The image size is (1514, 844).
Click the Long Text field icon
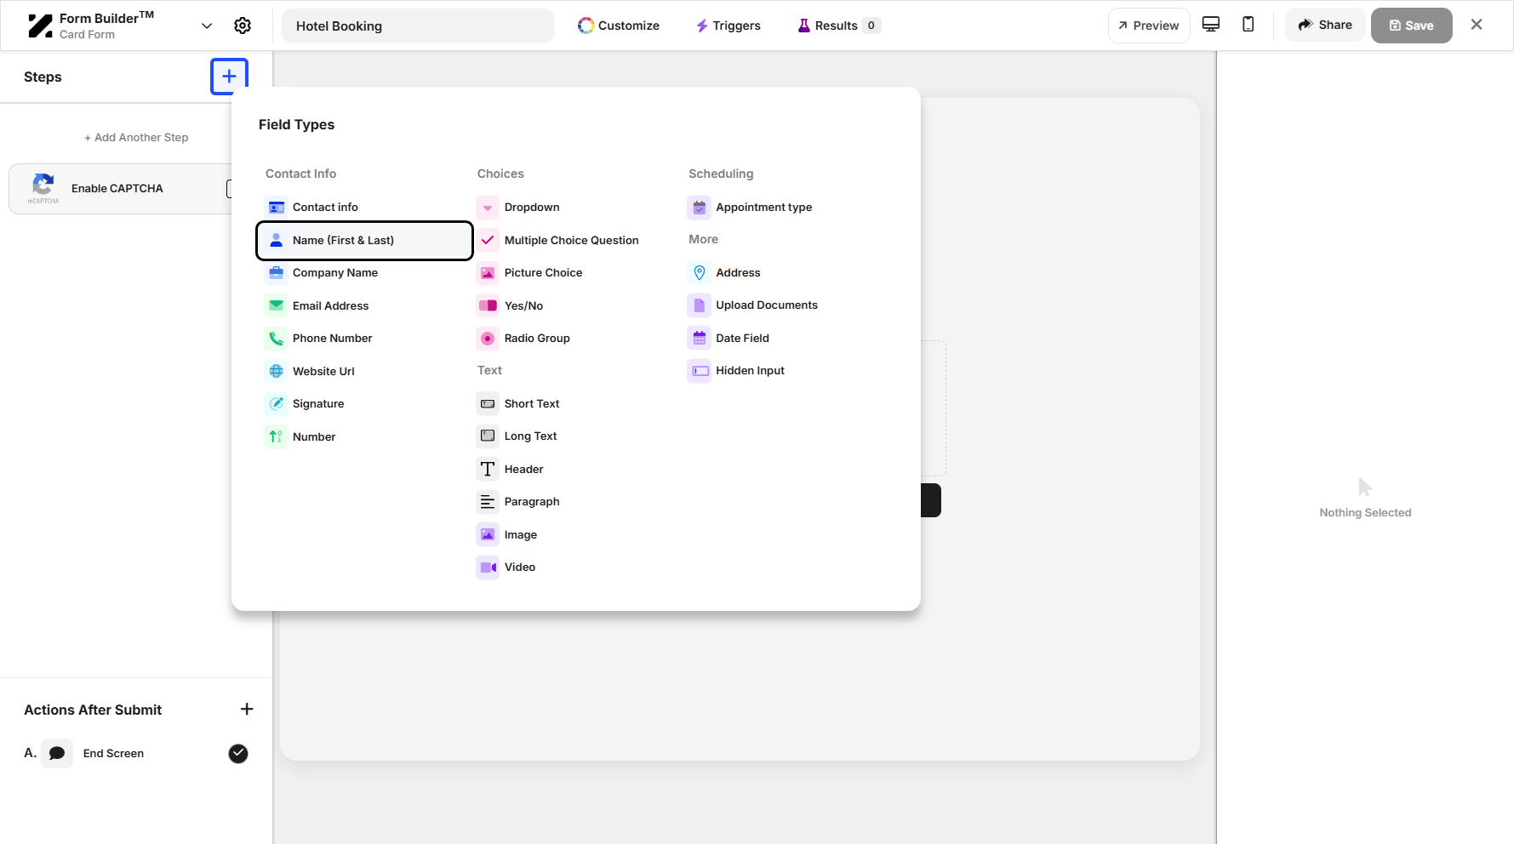point(488,436)
